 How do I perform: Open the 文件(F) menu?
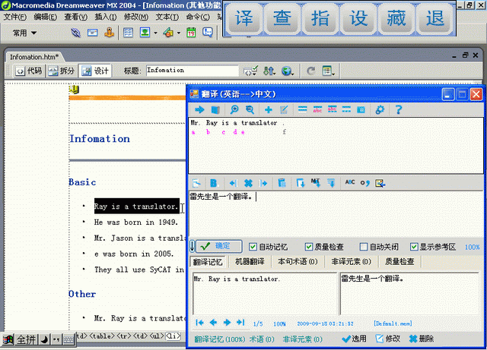(x=15, y=17)
